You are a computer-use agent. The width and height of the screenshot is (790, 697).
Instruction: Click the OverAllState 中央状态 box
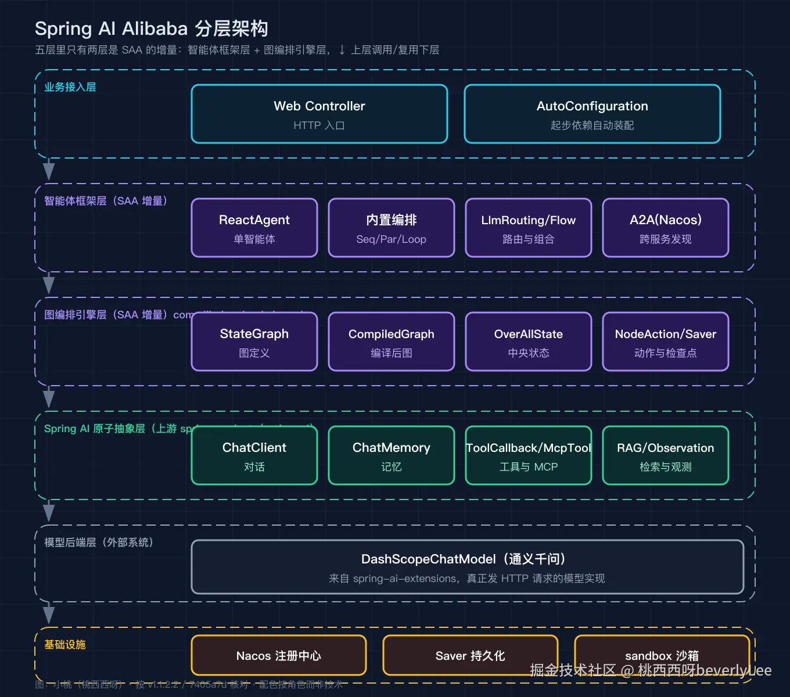point(529,342)
